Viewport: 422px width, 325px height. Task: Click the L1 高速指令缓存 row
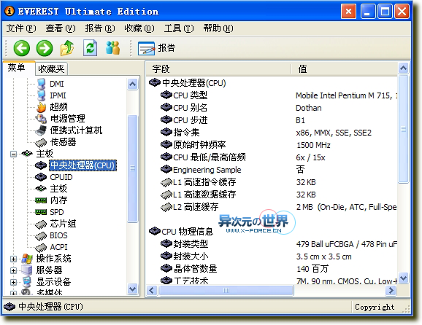click(272, 182)
